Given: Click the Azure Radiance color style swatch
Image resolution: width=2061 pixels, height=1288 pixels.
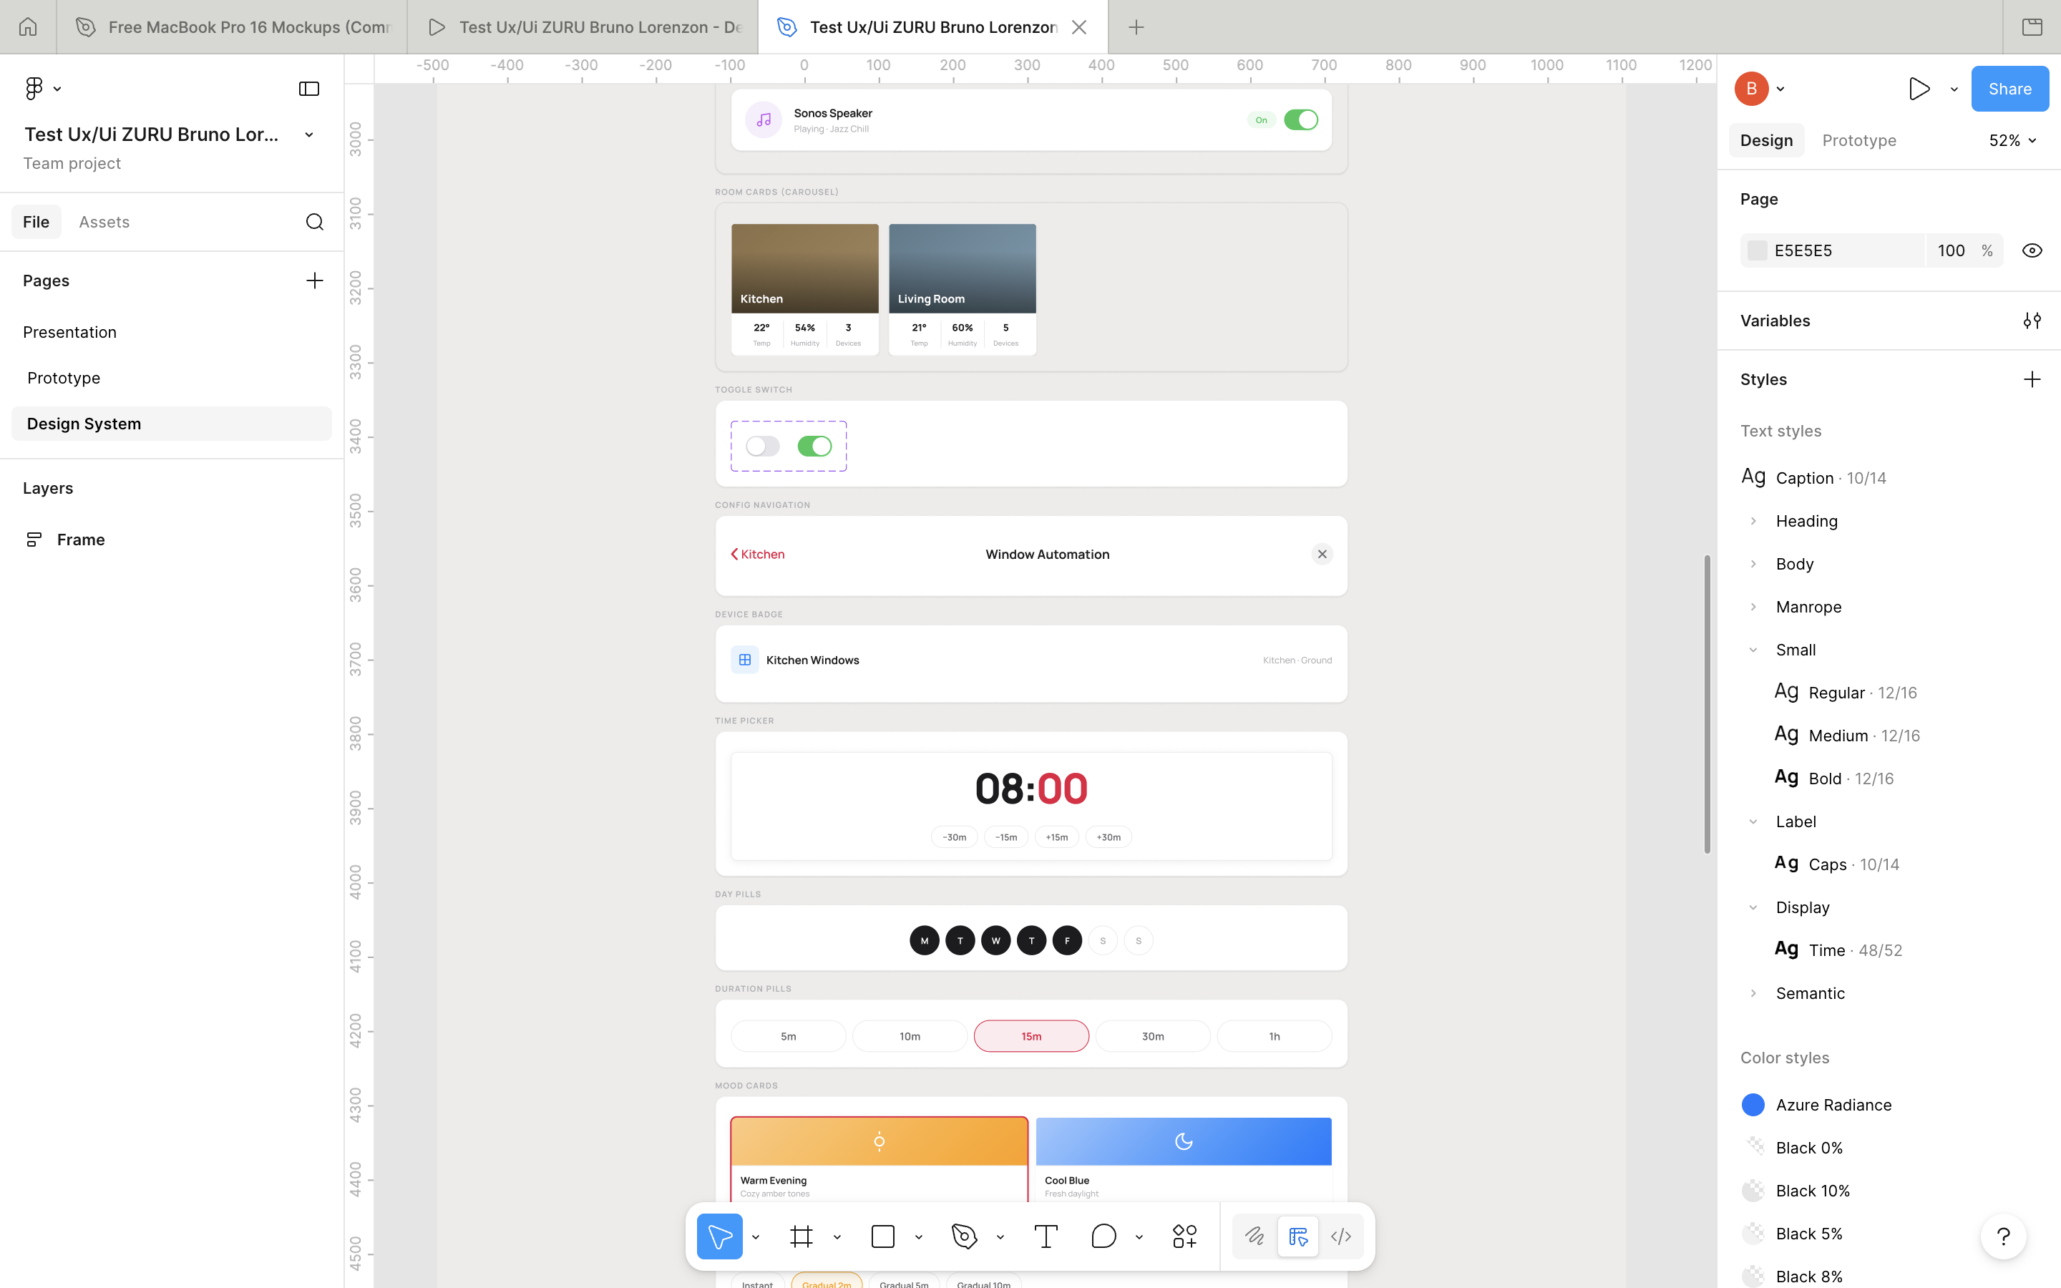Looking at the screenshot, I should 1755,1104.
